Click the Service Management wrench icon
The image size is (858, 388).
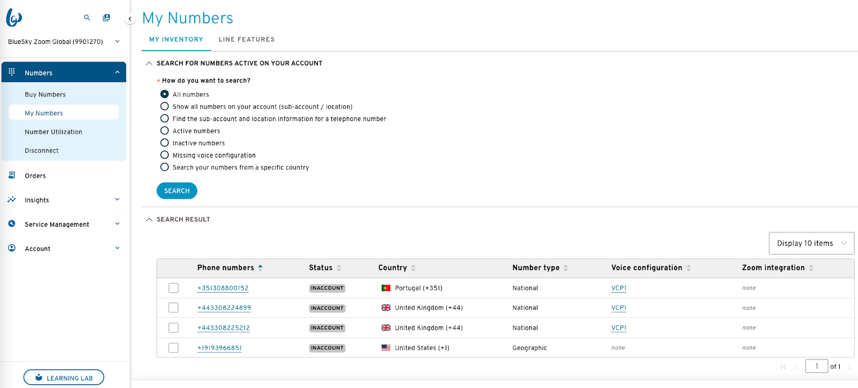tap(12, 223)
